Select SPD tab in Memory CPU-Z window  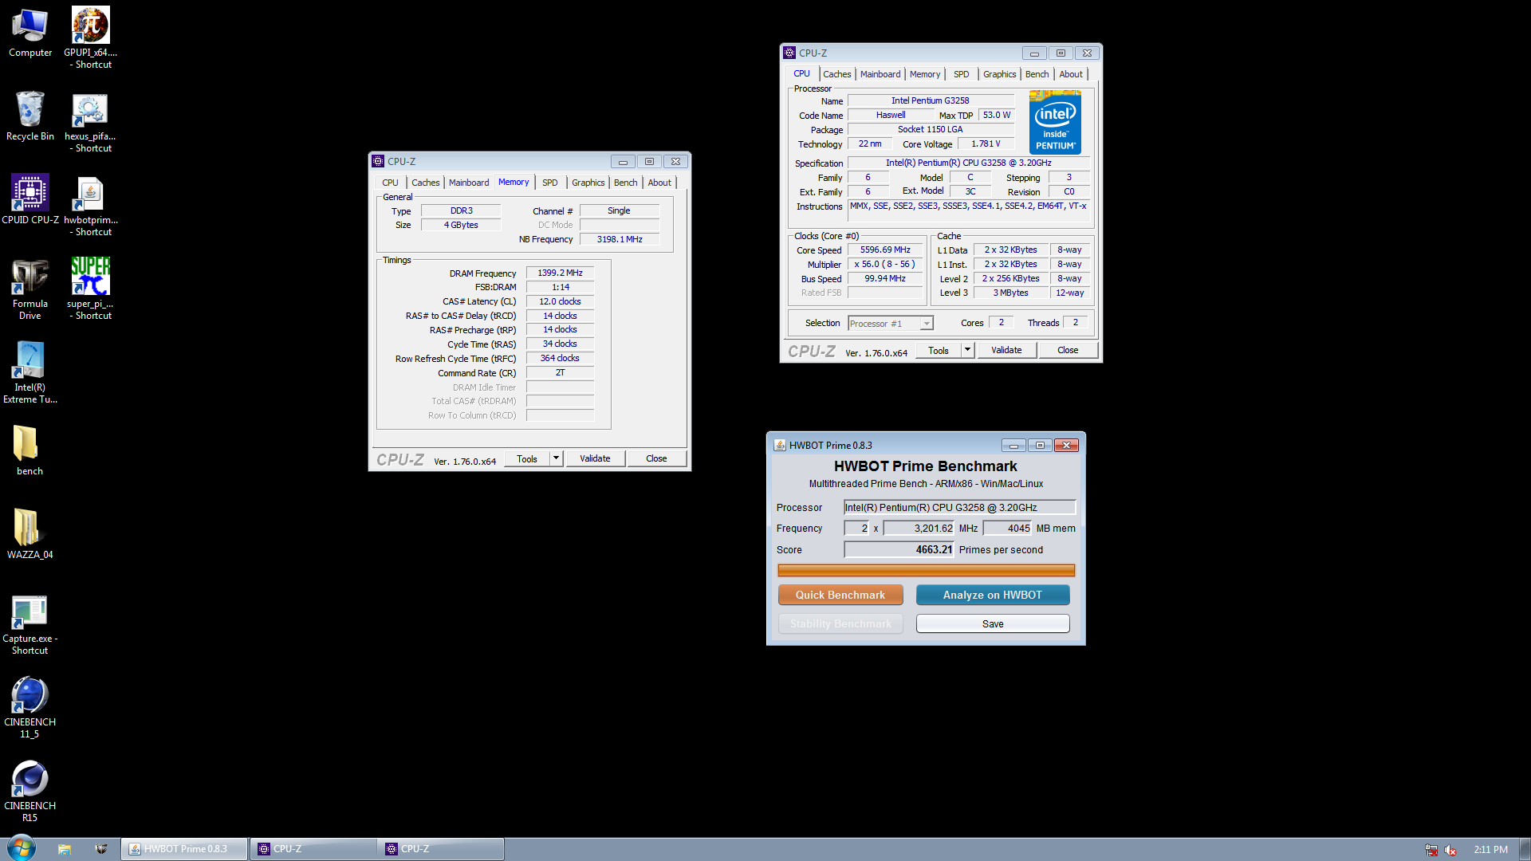(550, 183)
